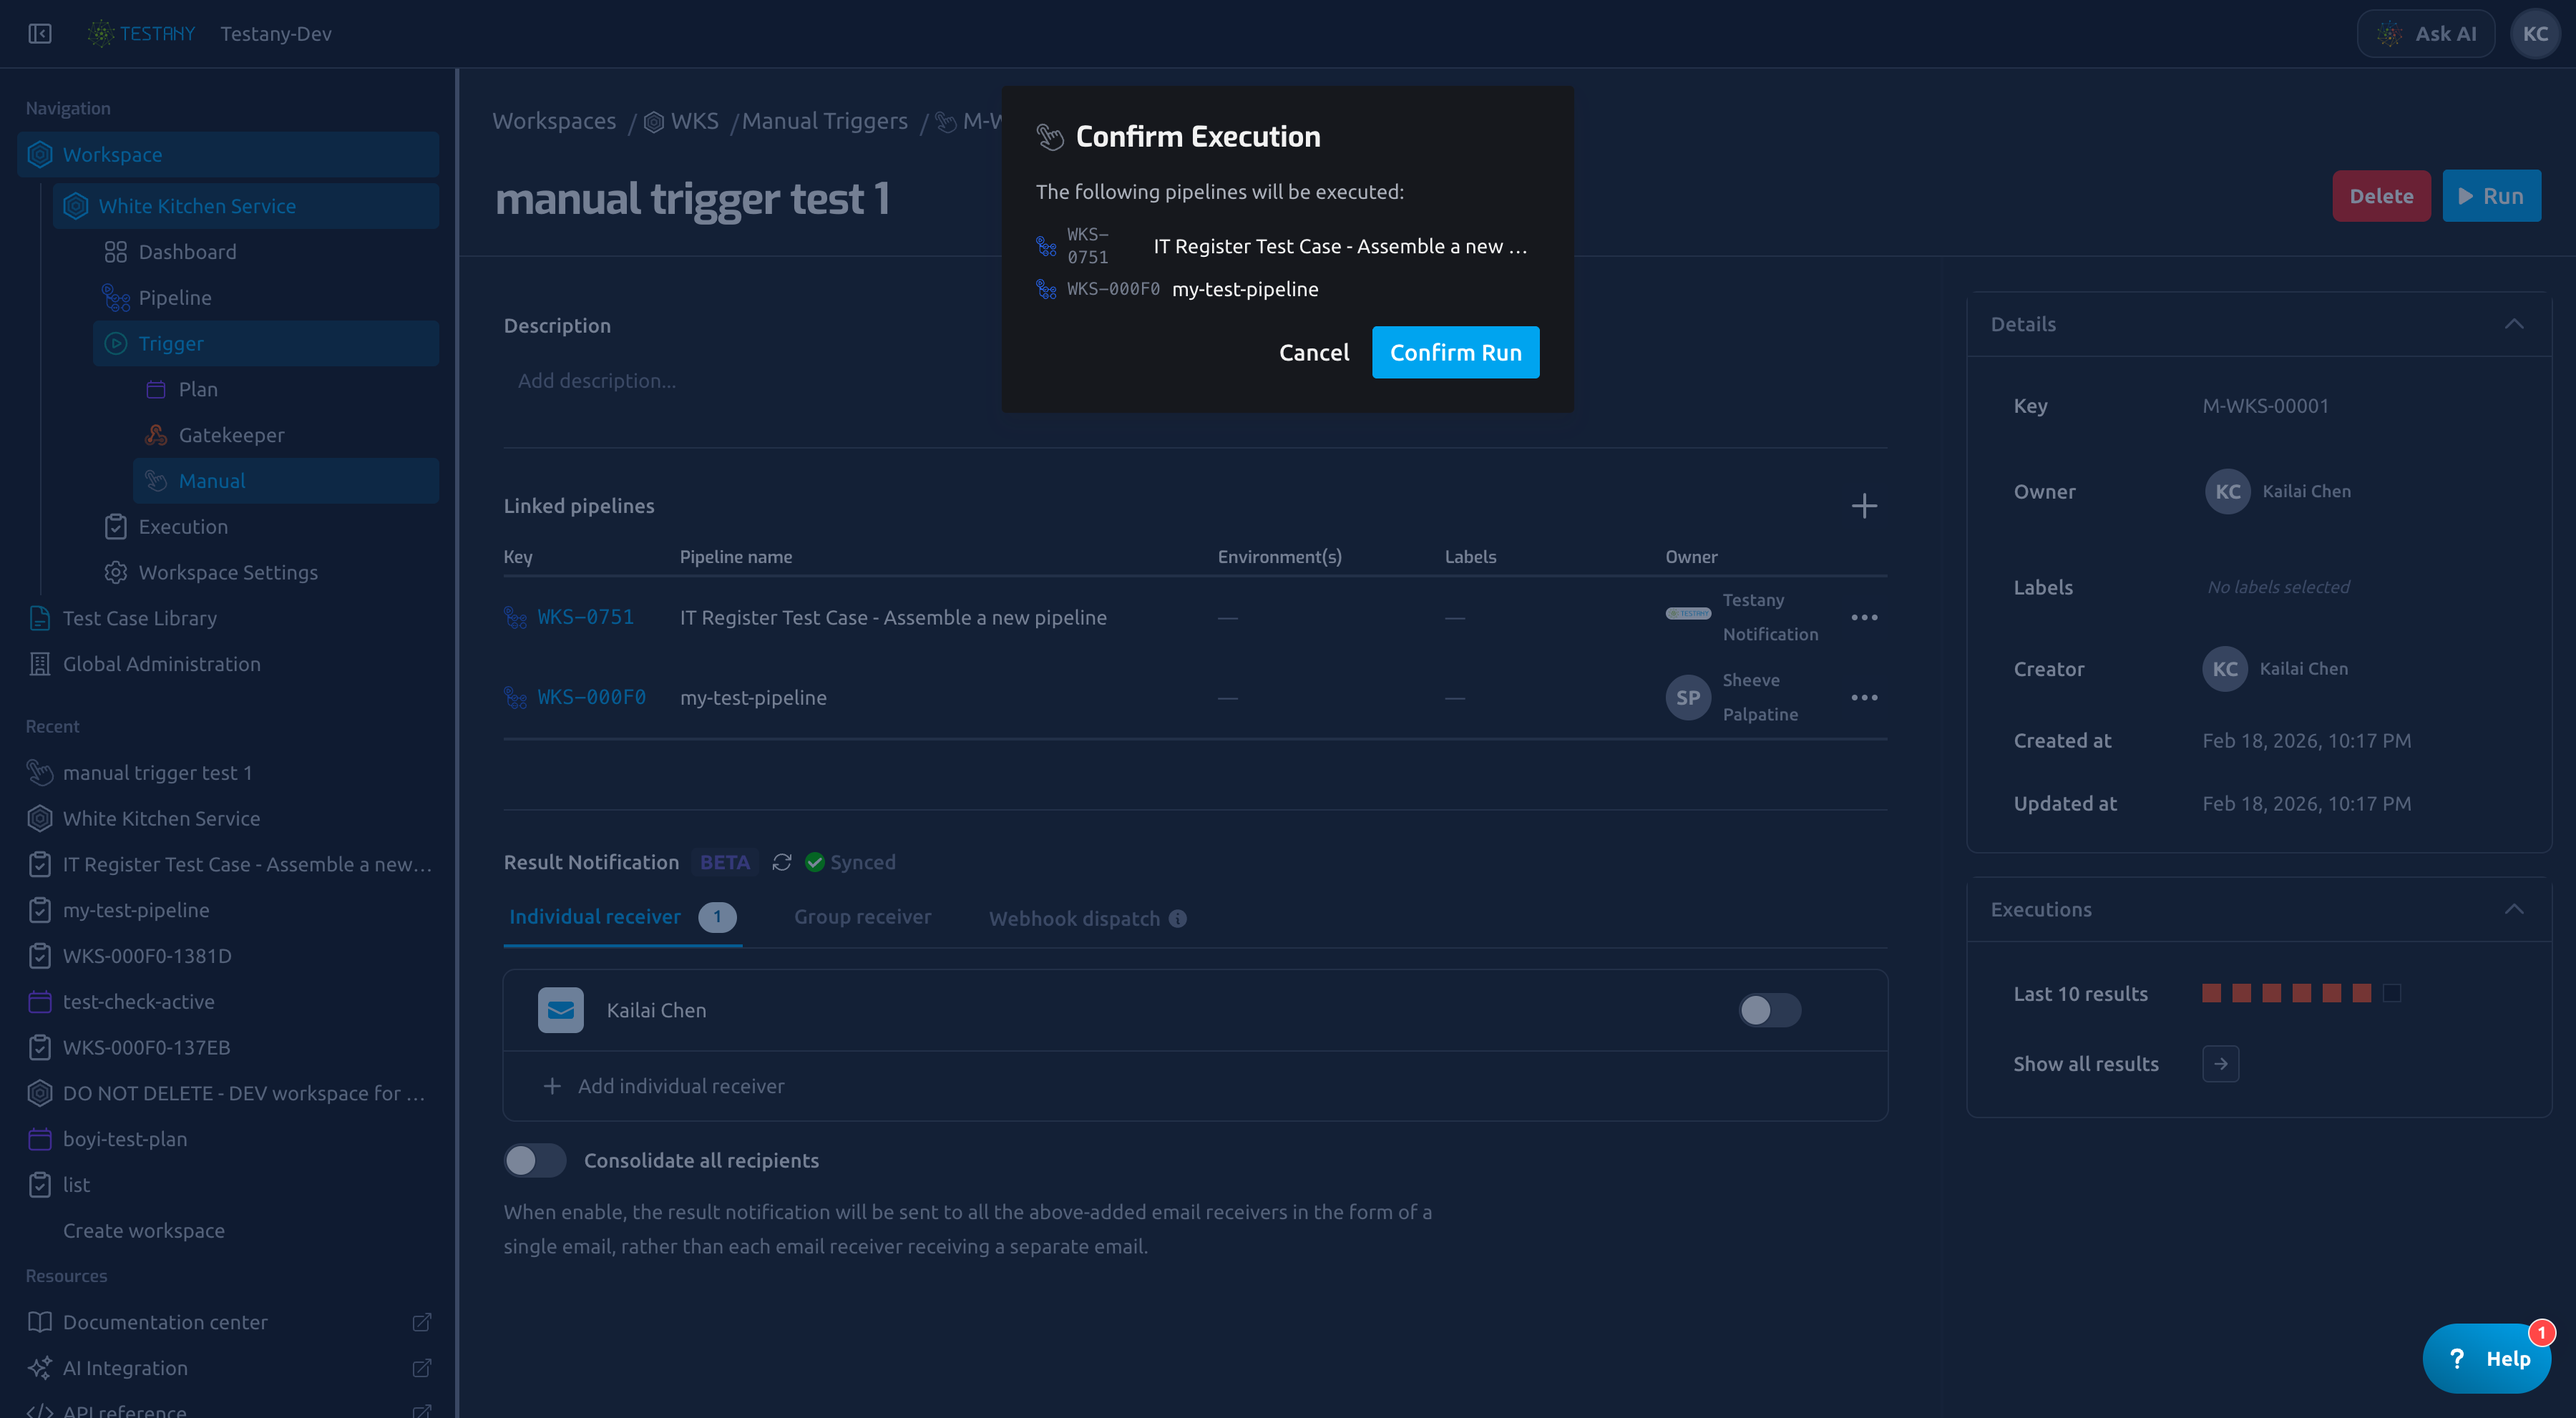This screenshot has height=1418, width=2576.
Task: Click Workspaces breadcrumb
Action: 554,121
